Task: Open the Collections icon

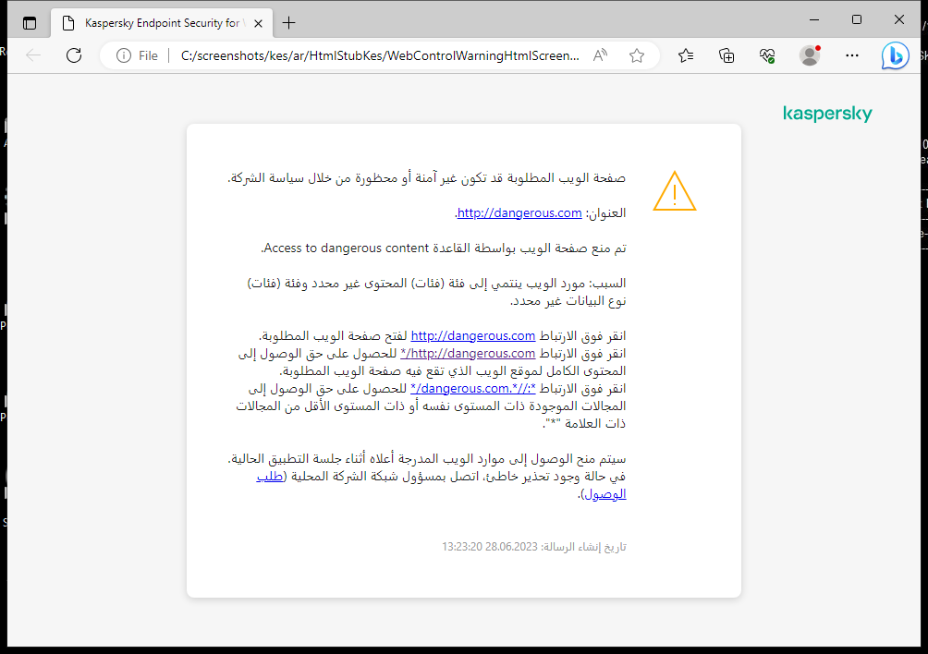Action: pos(727,55)
